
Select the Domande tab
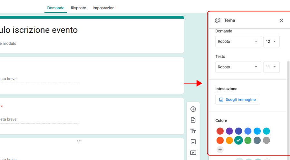click(x=56, y=8)
